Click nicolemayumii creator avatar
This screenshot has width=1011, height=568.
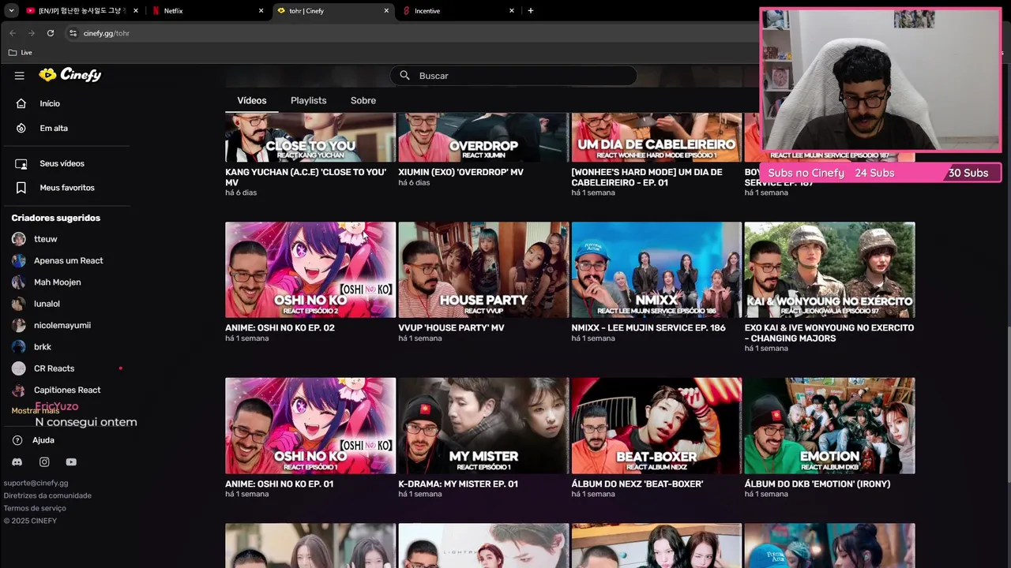[19, 325]
